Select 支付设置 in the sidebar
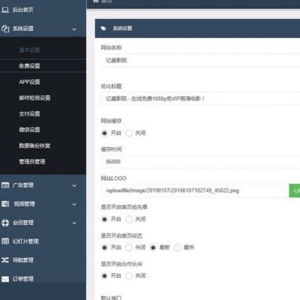 click(x=29, y=114)
